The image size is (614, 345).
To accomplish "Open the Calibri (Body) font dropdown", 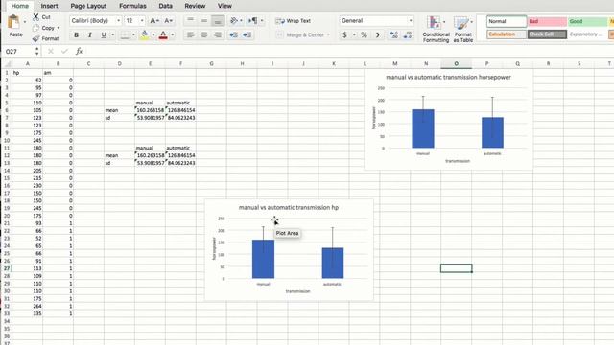I will click(118, 21).
